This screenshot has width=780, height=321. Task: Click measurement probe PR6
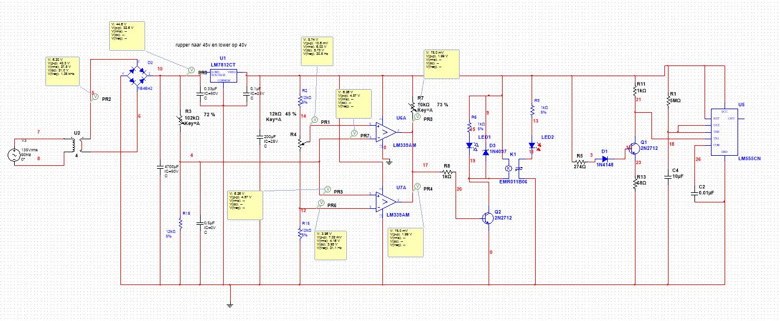(x=320, y=203)
